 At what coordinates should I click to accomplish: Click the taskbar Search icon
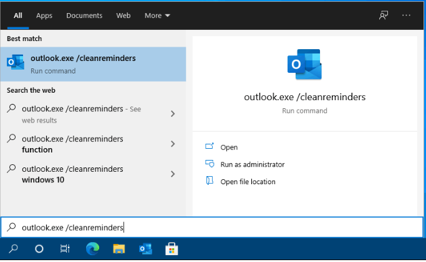tap(13, 249)
